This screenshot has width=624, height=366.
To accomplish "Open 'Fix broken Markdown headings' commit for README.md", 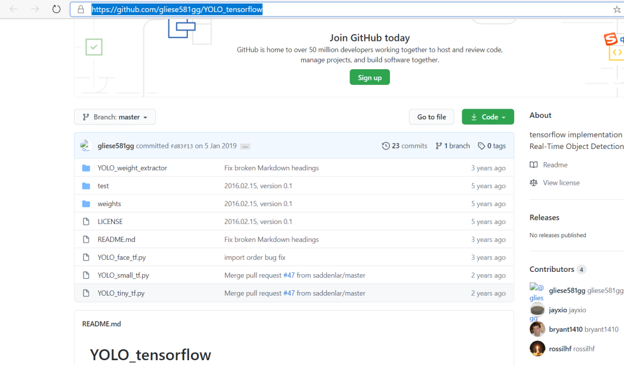I will coord(272,240).
